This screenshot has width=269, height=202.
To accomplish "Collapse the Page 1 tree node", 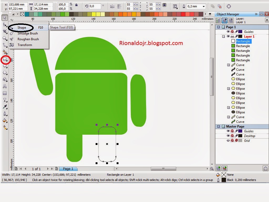I will 218,27.
